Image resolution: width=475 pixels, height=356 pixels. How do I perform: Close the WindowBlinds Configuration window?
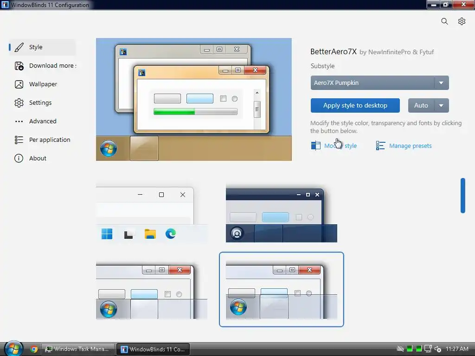click(x=463, y=4)
